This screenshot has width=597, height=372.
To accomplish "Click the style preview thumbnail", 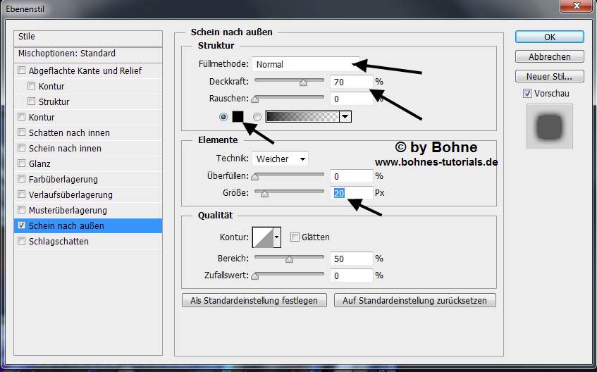I will (549, 127).
